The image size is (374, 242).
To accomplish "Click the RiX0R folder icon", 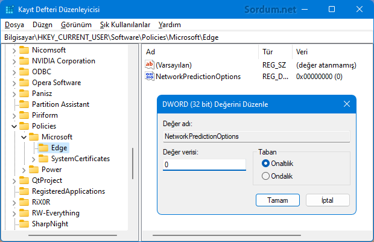I will pyautogui.click(x=24, y=202).
